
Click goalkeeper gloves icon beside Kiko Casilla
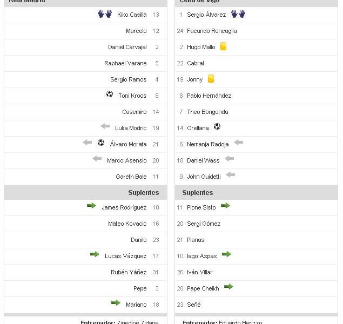click(x=105, y=14)
